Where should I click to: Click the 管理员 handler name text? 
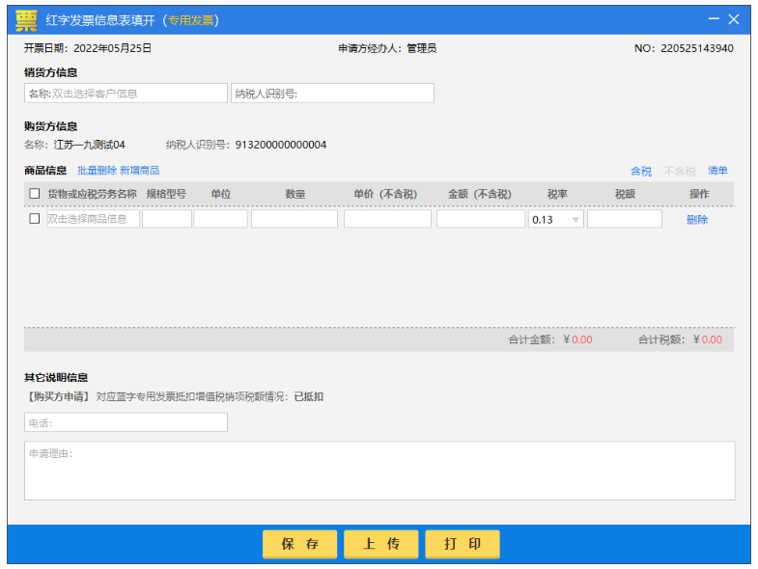(422, 48)
